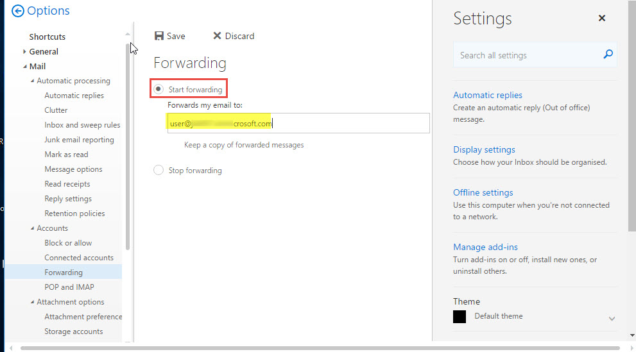
Task: Open Connected accounts page
Action: tap(79, 258)
